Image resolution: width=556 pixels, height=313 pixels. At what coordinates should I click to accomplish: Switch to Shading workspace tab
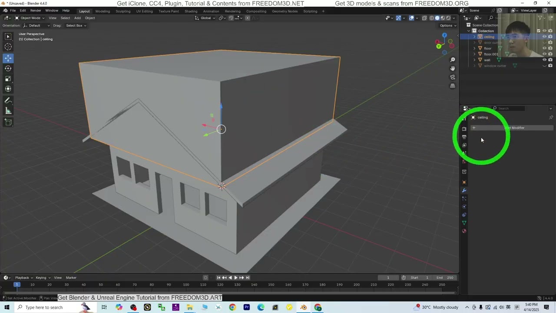pyautogui.click(x=191, y=11)
